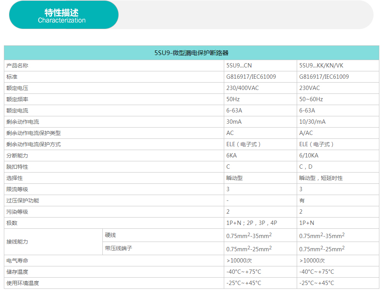Click the 过压保护功能 row label
384x304 pixels.
(23, 200)
